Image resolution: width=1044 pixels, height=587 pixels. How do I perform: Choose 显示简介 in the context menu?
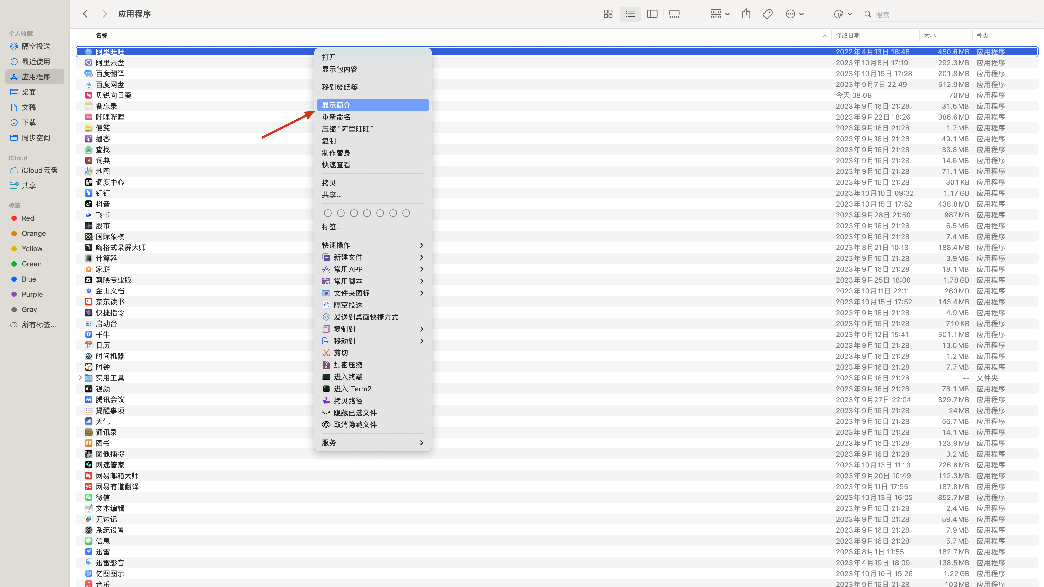tap(373, 105)
